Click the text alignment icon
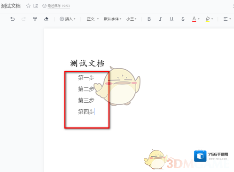The height and width of the screenshot is (172, 234). [x=226, y=19]
